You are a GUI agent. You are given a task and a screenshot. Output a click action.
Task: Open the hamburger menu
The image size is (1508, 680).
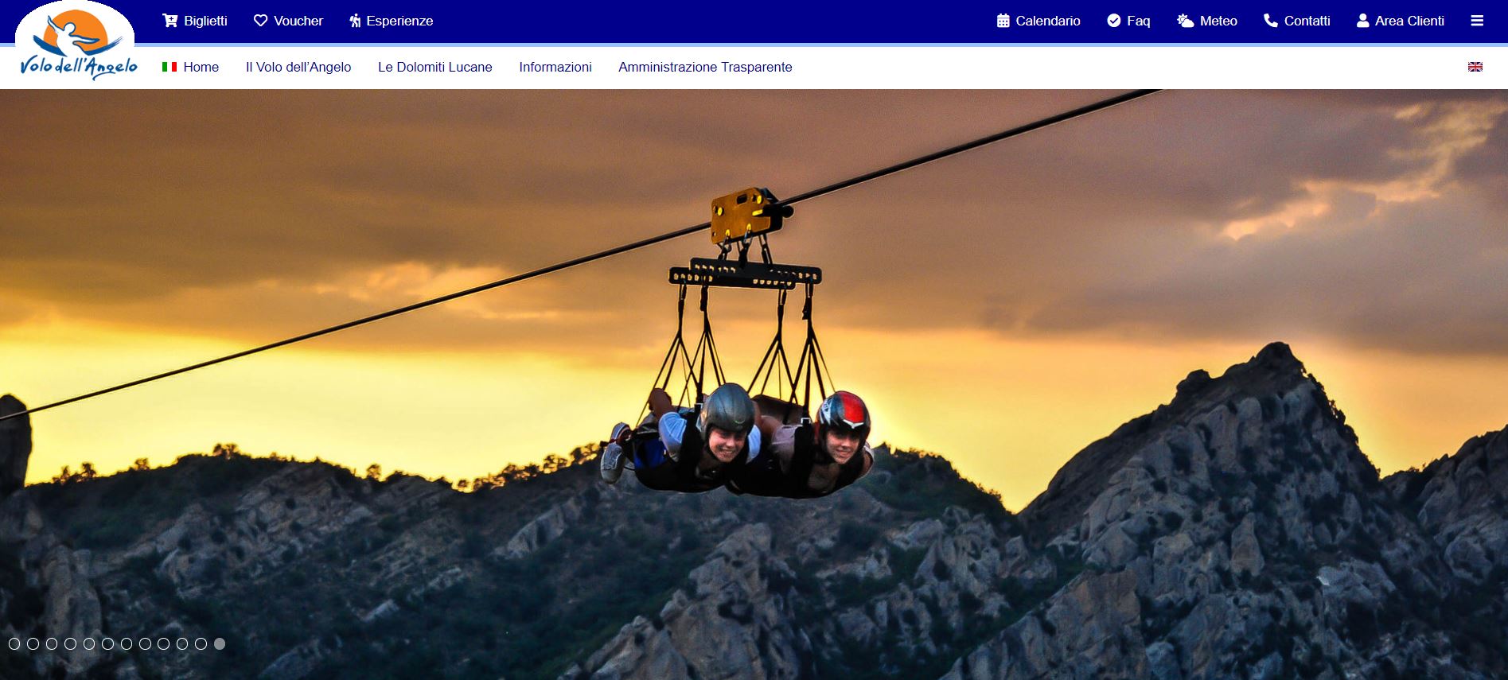(1477, 21)
